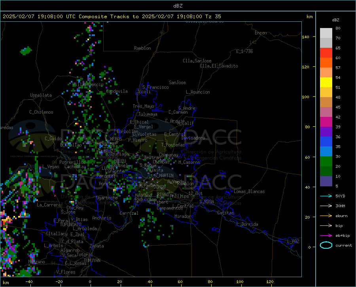The image size is (356, 287).
Task: Click the 'SanJose' label on the map
Action: 177,83
